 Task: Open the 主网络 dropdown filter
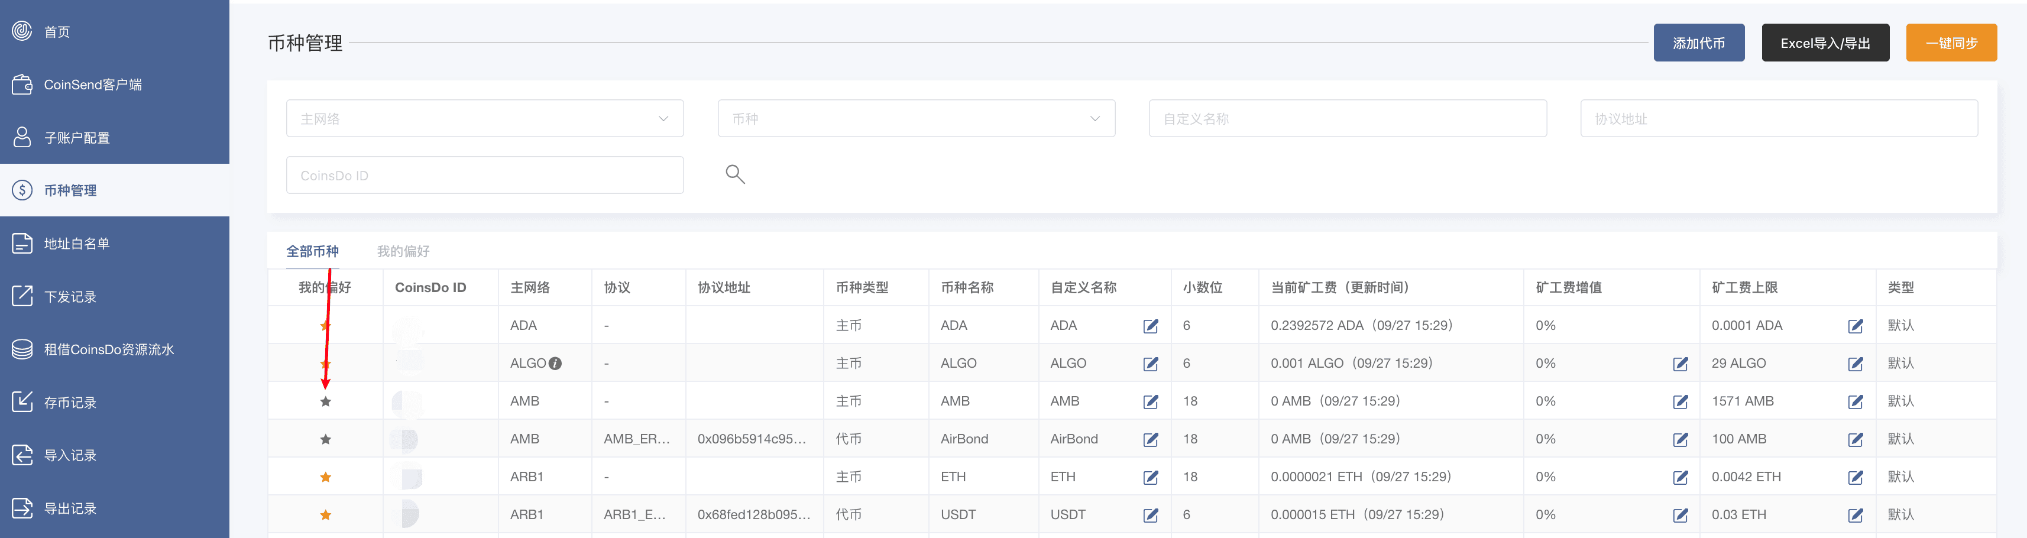coord(484,118)
